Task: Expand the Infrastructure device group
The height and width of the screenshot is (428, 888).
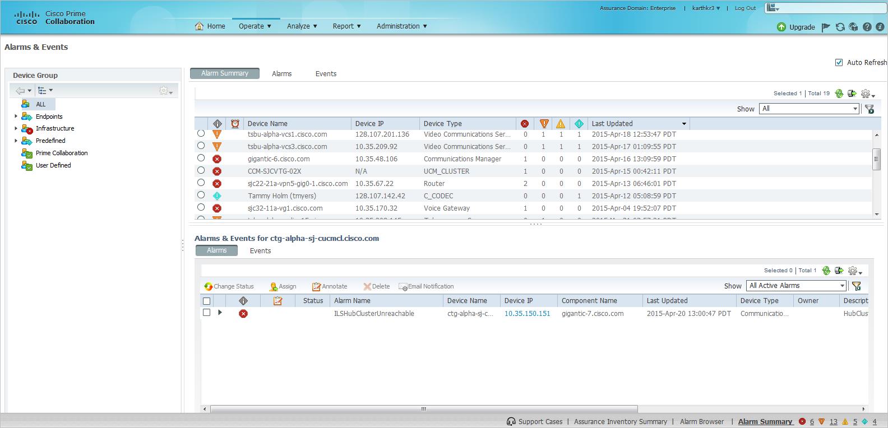Action: click(x=16, y=128)
